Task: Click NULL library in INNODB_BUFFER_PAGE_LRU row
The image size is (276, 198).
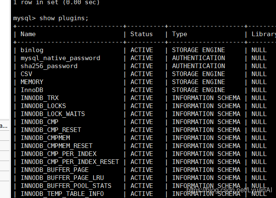Action: point(259,178)
